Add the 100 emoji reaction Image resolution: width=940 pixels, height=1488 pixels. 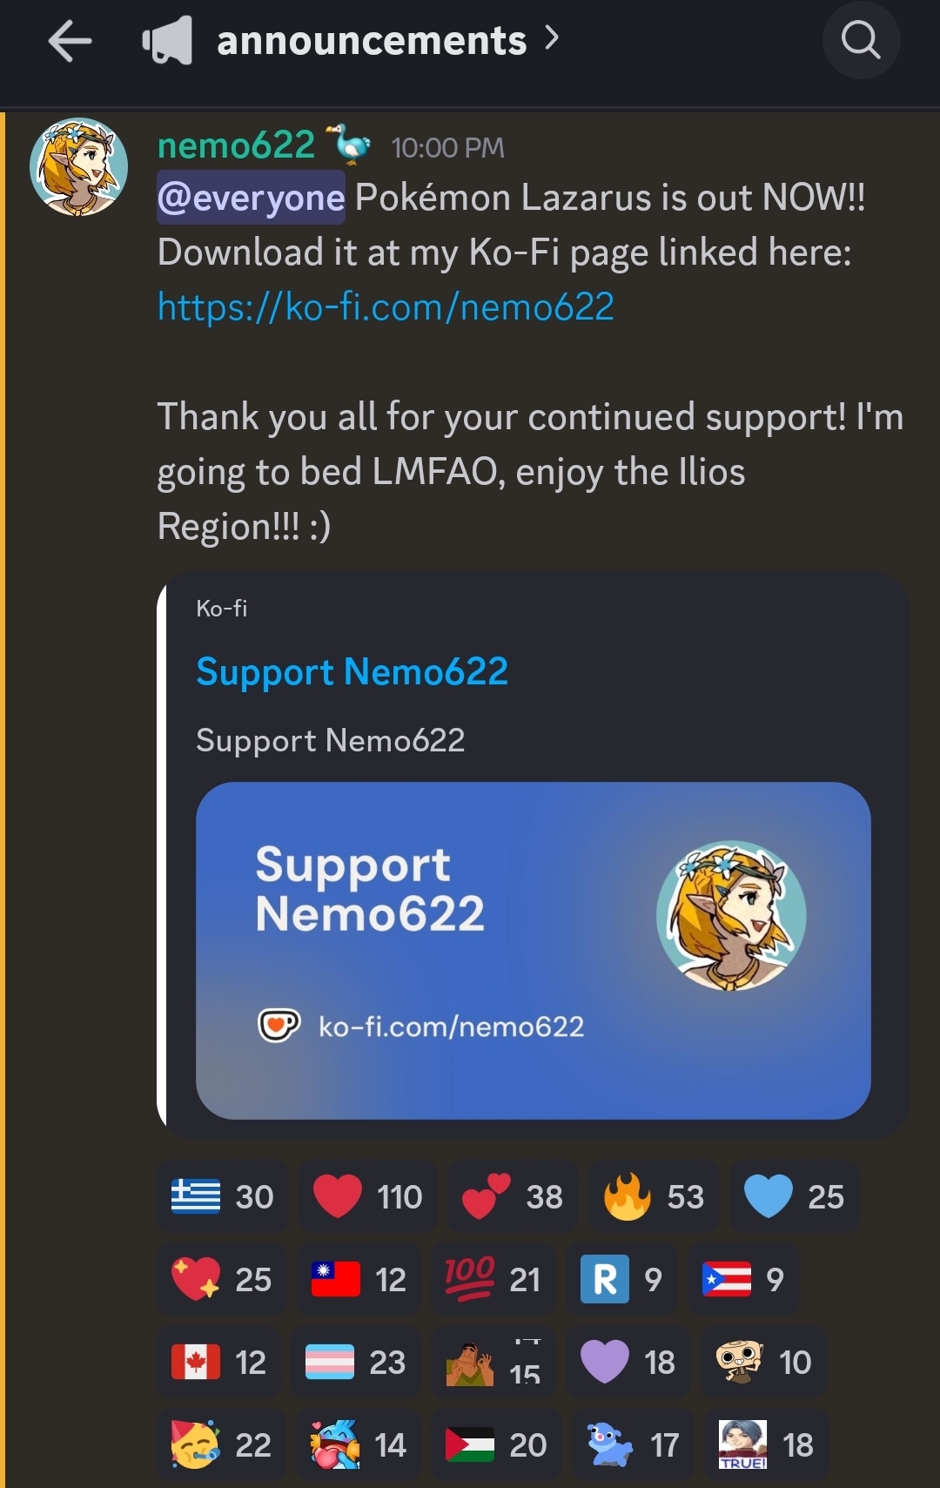[493, 1279]
